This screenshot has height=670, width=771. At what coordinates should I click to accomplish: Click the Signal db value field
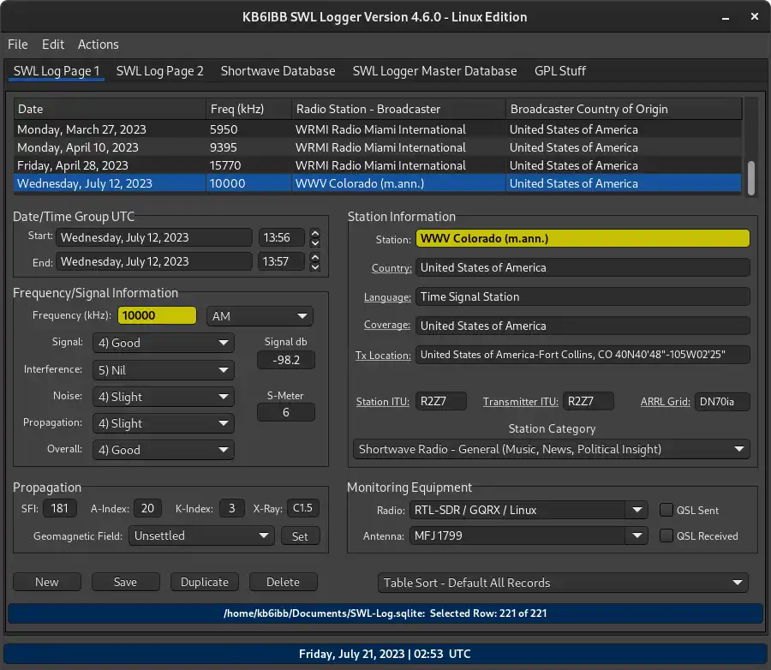click(x=285, y=360)
